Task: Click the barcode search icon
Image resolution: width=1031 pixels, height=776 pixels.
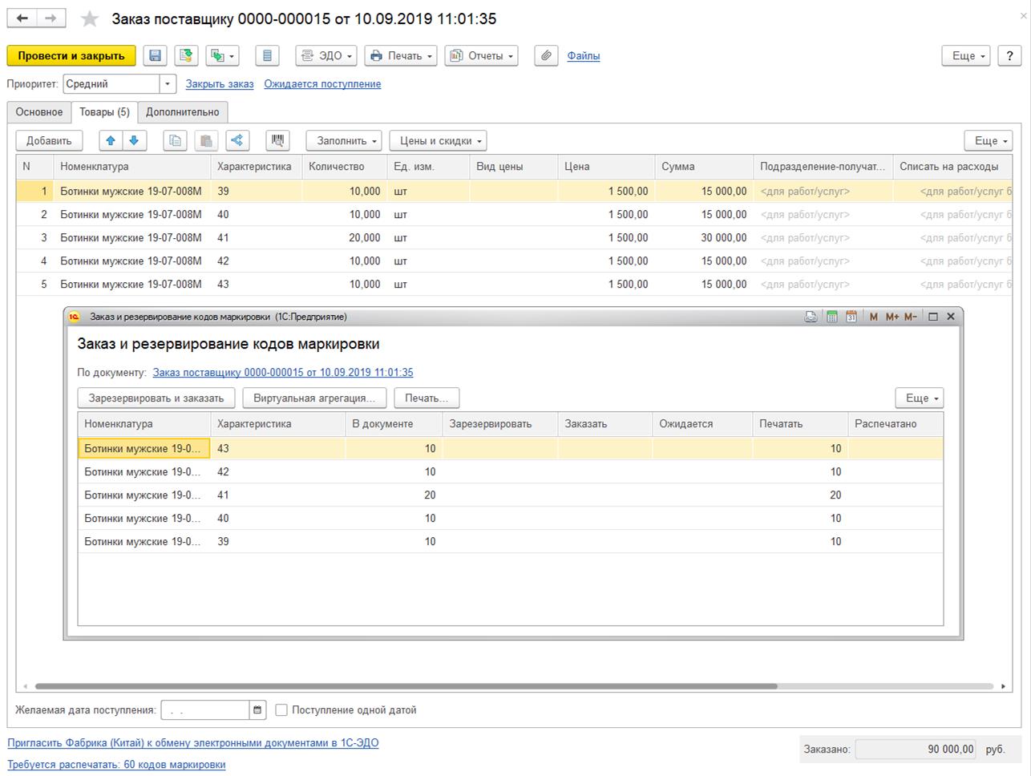Action: click(x=277, y=141)
